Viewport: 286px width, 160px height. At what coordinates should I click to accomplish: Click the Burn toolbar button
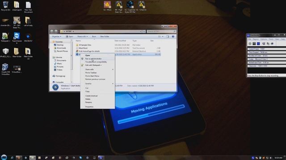pyautogui.click(x=94, y=36)
